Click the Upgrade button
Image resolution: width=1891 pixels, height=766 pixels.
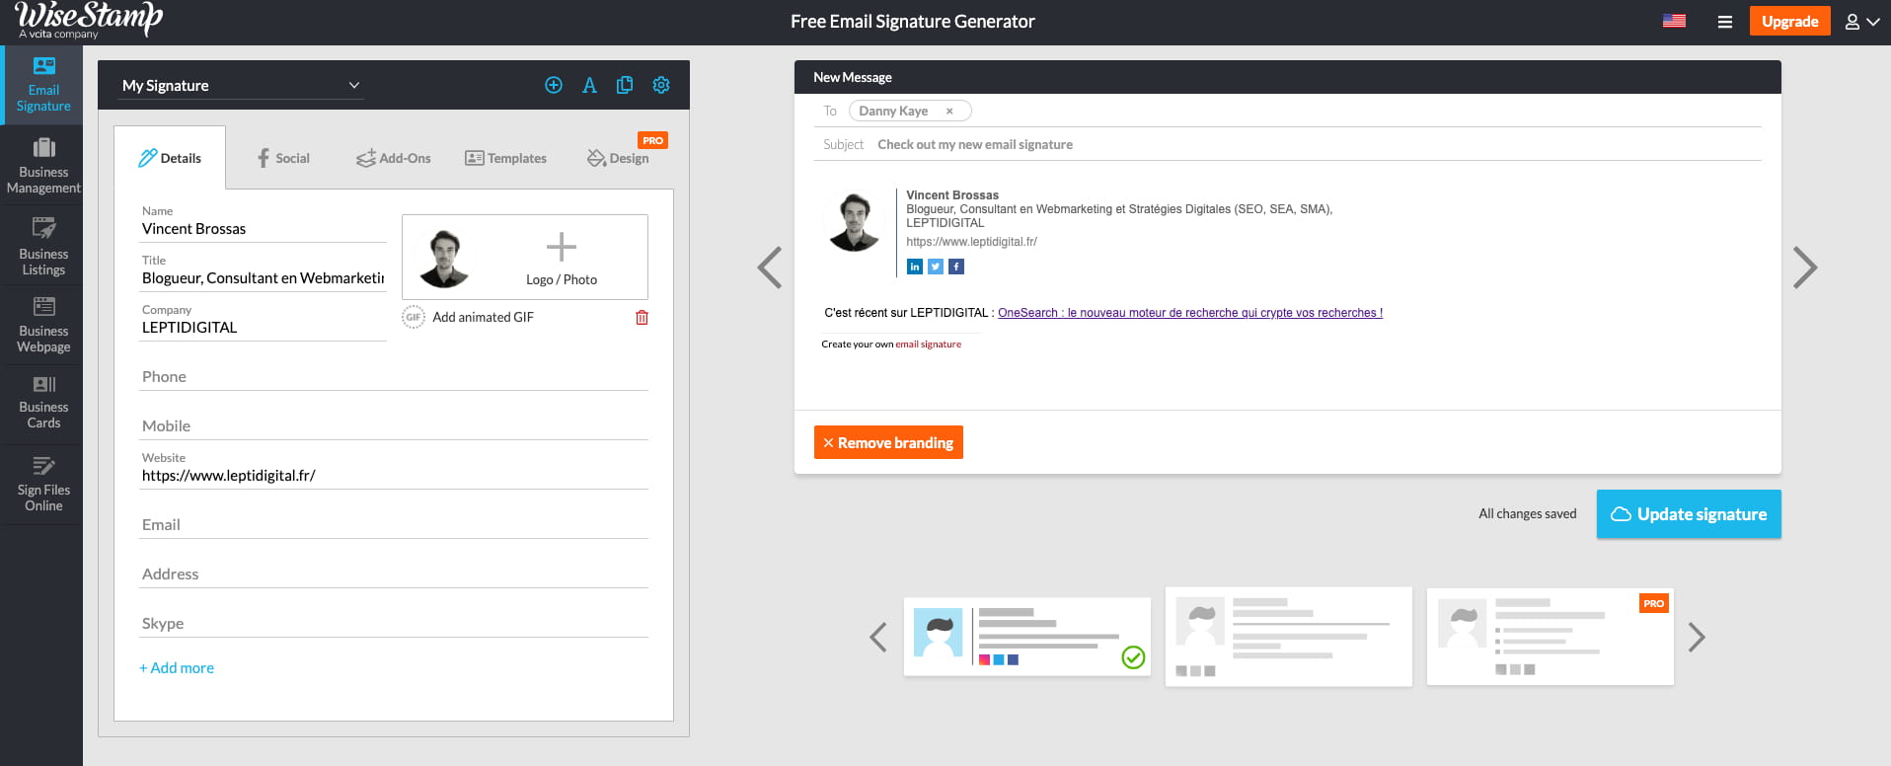1789,21
